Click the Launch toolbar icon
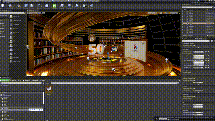Viewport: 215px width, 121px height. pos(91,6)
